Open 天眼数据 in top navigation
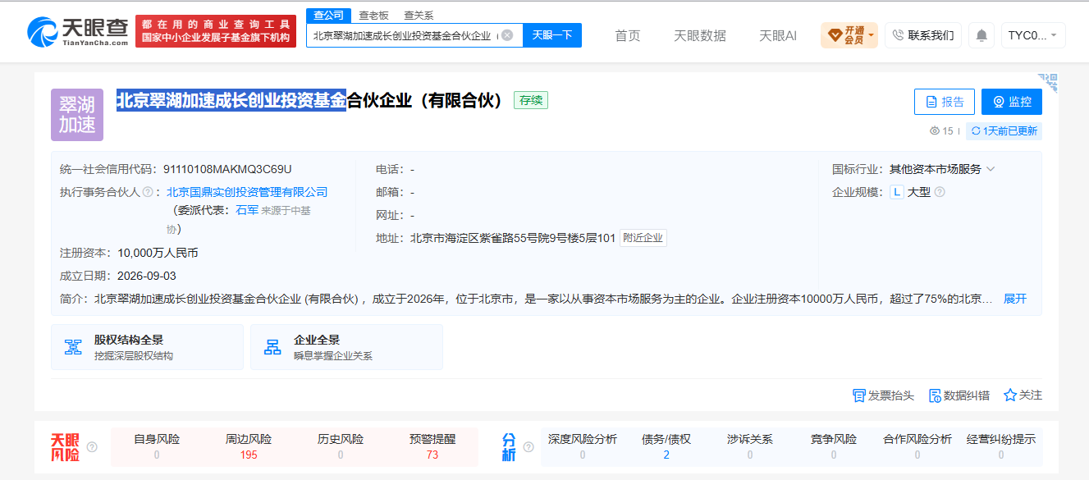This screenshot has width=1089, height=480. click(x=700, y=35)
